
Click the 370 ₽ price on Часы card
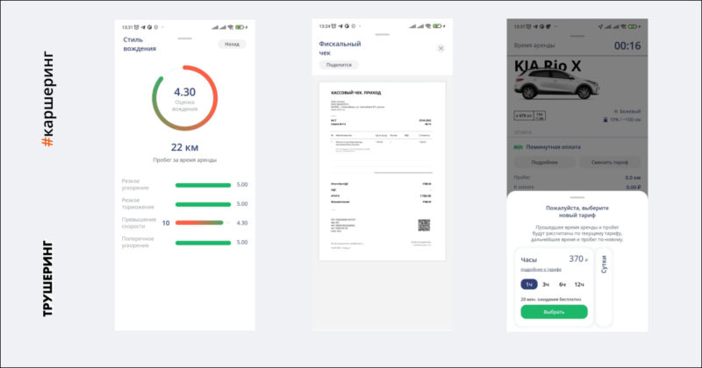[578, 258]
